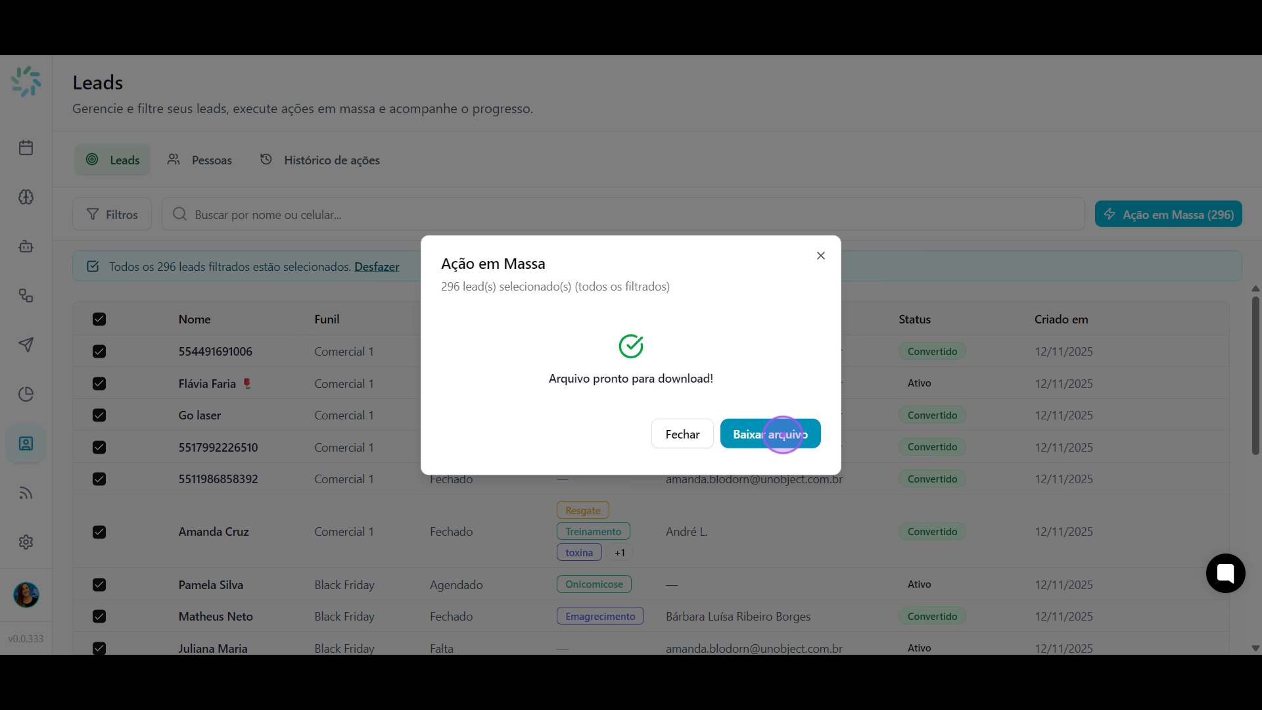Screen dimensions: 1262x710
Task: Close the Ação em Massa dialog
Action: pyautogui.click(x=820, y=256)
